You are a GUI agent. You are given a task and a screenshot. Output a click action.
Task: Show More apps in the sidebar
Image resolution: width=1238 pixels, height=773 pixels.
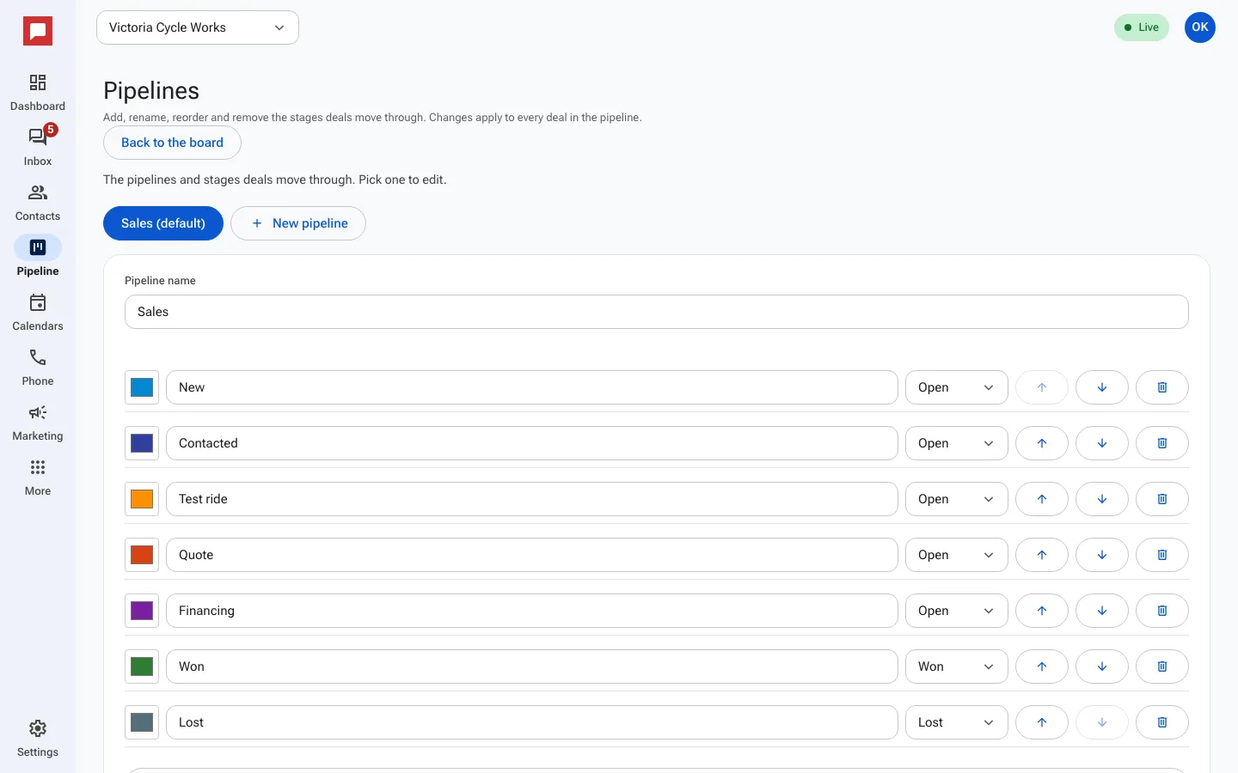coord(38,478)
